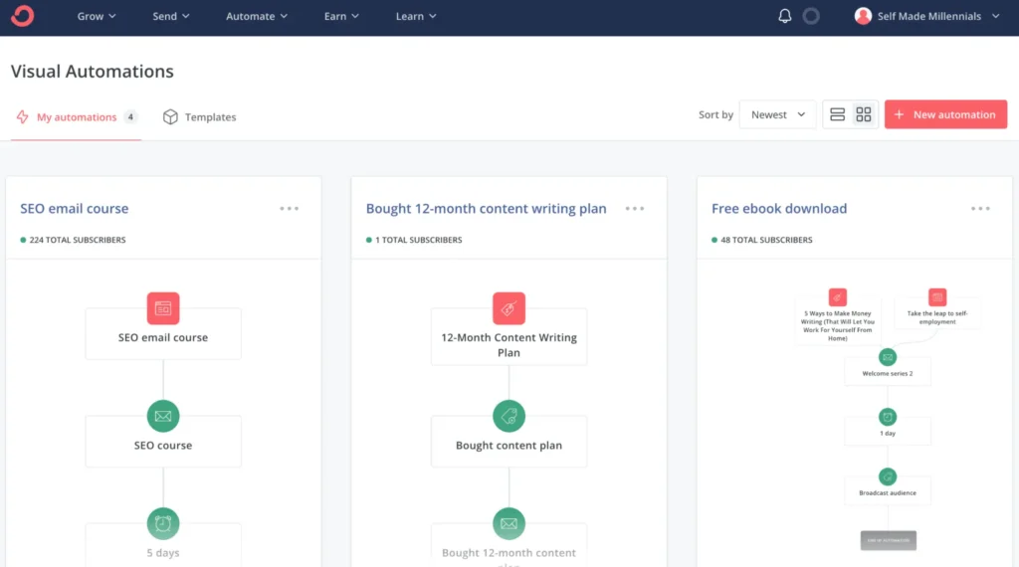1019x567 pixels.
Task: Click the green SEO course email icon
Action: click(163, 416)
